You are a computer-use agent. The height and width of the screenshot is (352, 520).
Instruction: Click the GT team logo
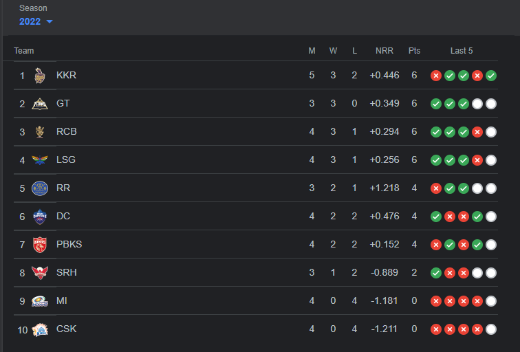pos(40,104)
